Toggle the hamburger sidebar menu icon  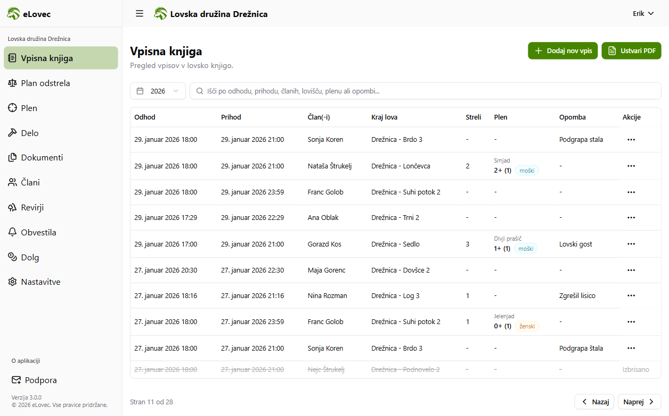click(x=140, y=14)
